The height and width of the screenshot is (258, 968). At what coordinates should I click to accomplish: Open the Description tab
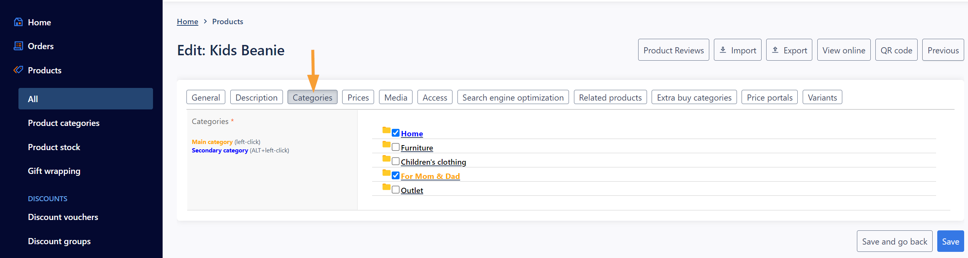256,97
